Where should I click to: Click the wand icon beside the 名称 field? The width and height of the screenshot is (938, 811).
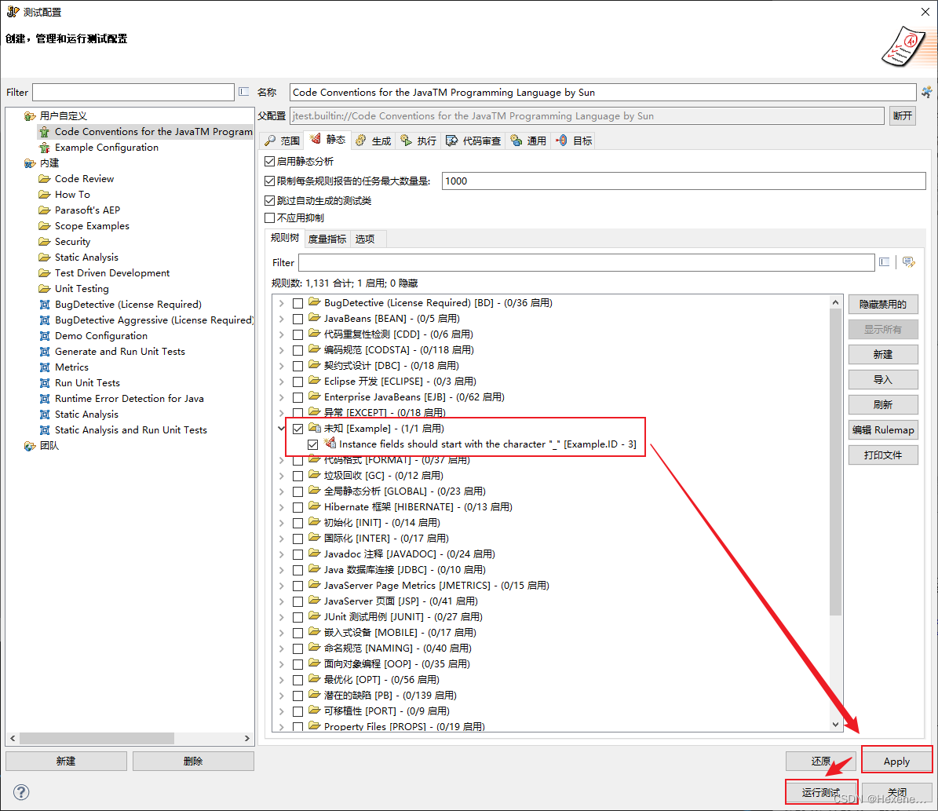coord(926,92)
